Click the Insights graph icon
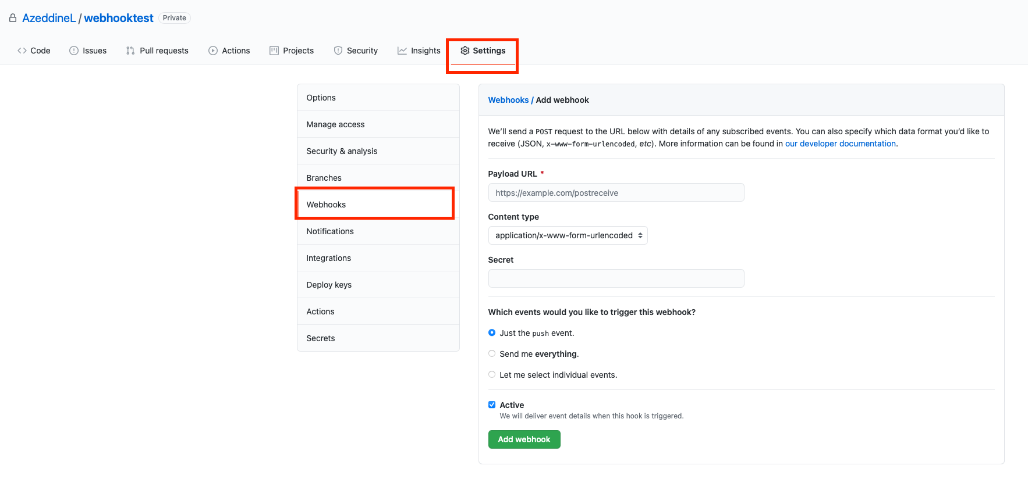 402,51
